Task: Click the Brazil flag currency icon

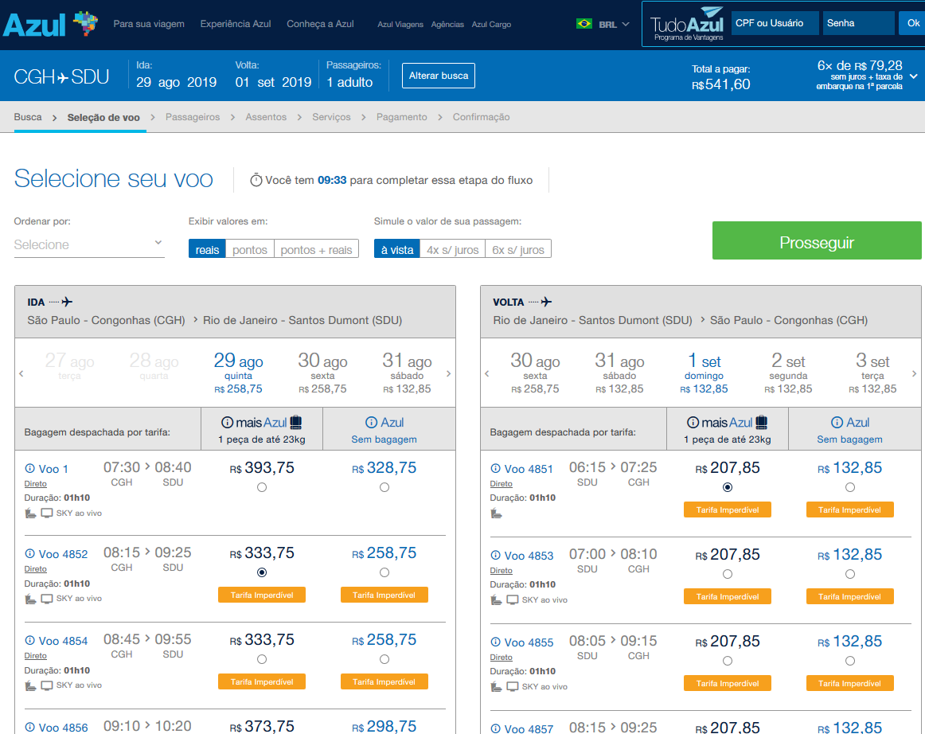Action: 584,24
